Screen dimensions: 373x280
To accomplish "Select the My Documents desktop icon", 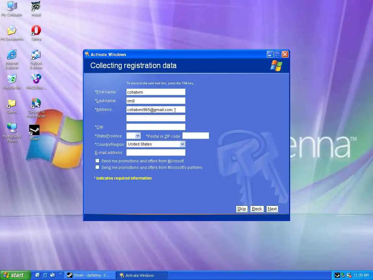I will pyautogui.click(x=12, y=33).
